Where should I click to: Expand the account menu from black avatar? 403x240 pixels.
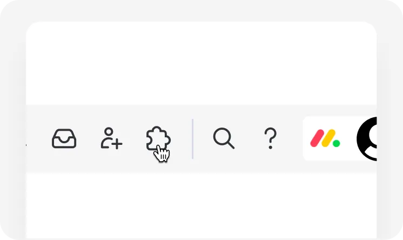[367, 139]
